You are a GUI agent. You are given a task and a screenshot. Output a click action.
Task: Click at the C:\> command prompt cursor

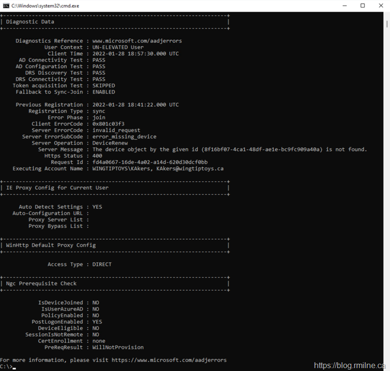pyautogui.click(x=15, y=367)
